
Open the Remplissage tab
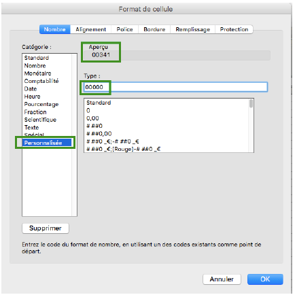(x=192, y=29)
